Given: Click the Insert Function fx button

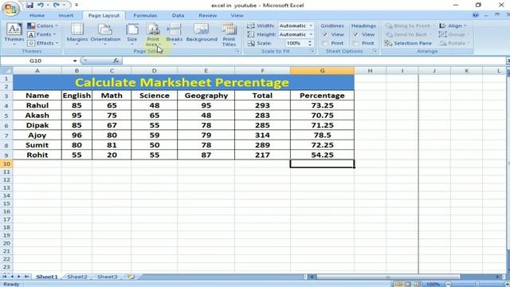Looking at the screenshot, I should [x=116, y=61].
